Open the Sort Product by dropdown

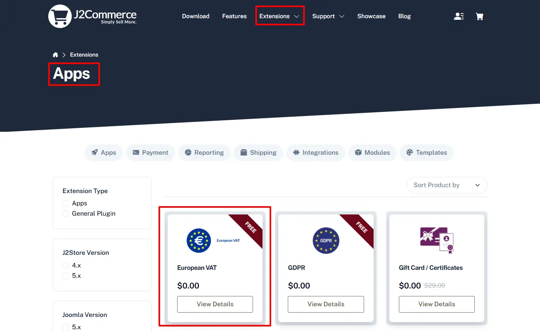point(447,185)
